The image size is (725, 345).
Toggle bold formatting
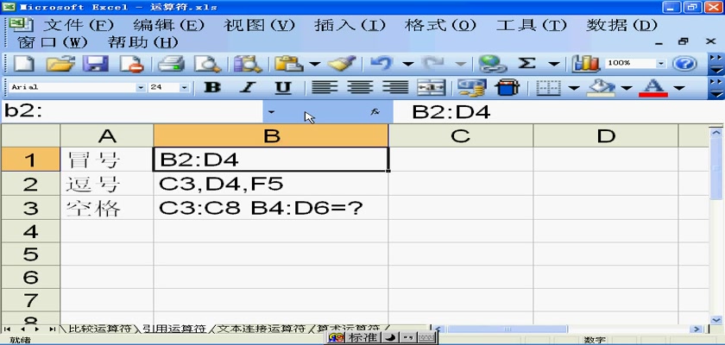(x=211, y=87)
